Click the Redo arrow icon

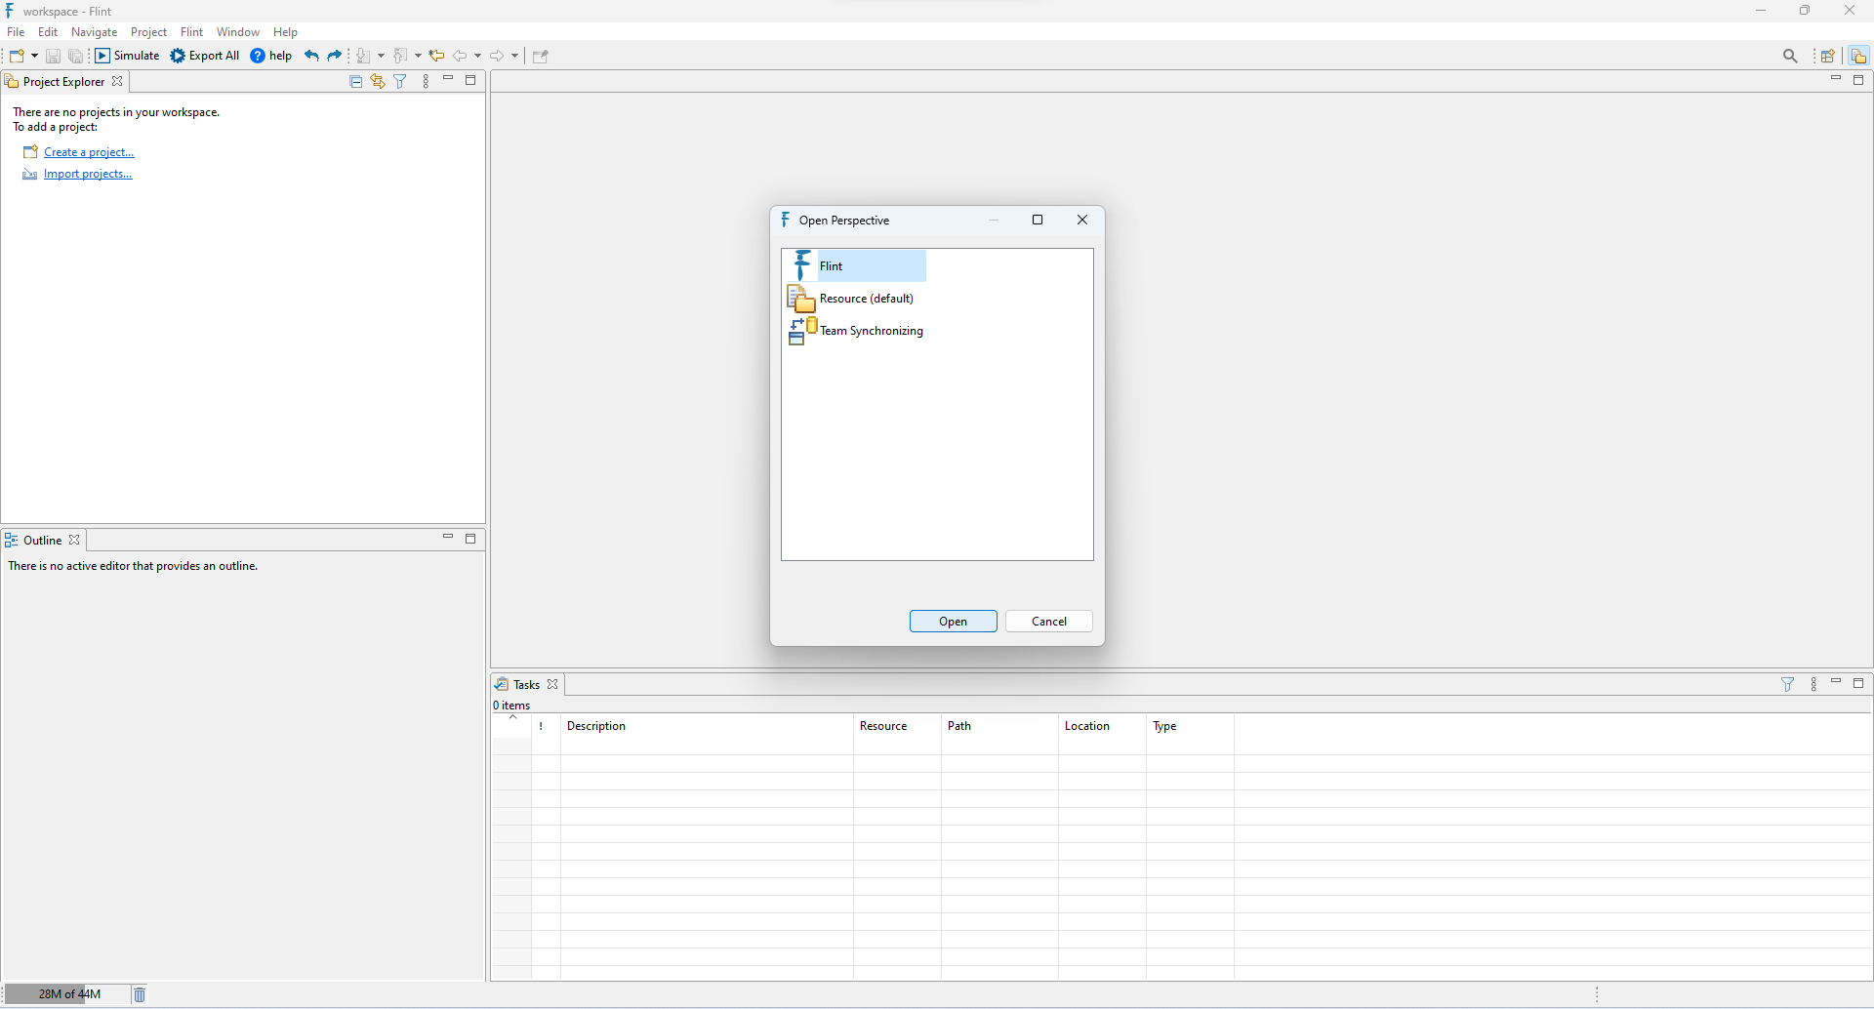point(335,56)
